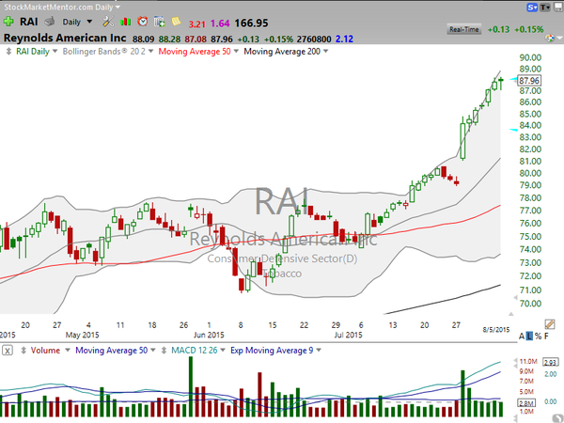The width and height of the screenshot is (564, 423).
Task: Click the 8/5/2015 date label
Action: (496, 330)
